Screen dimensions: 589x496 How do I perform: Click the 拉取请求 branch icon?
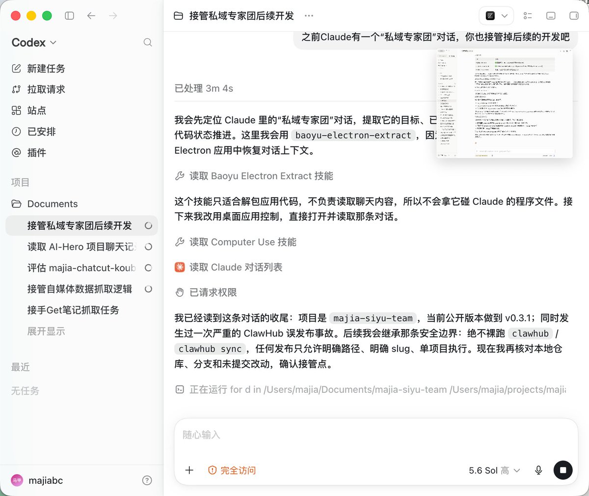point(16,89)
